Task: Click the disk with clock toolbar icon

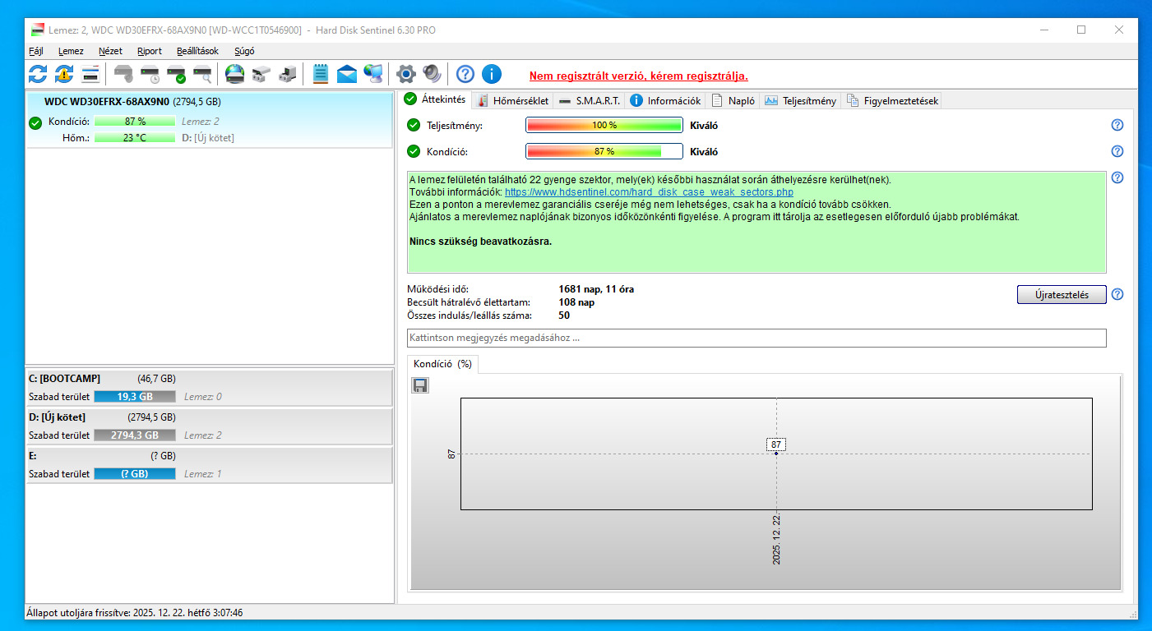Action: pos(150,75)
